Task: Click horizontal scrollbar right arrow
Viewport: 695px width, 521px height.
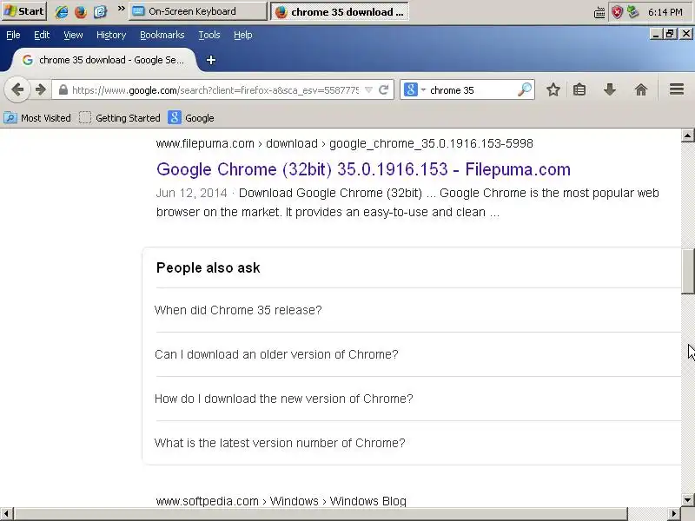Action: click(x=674, y=514)
